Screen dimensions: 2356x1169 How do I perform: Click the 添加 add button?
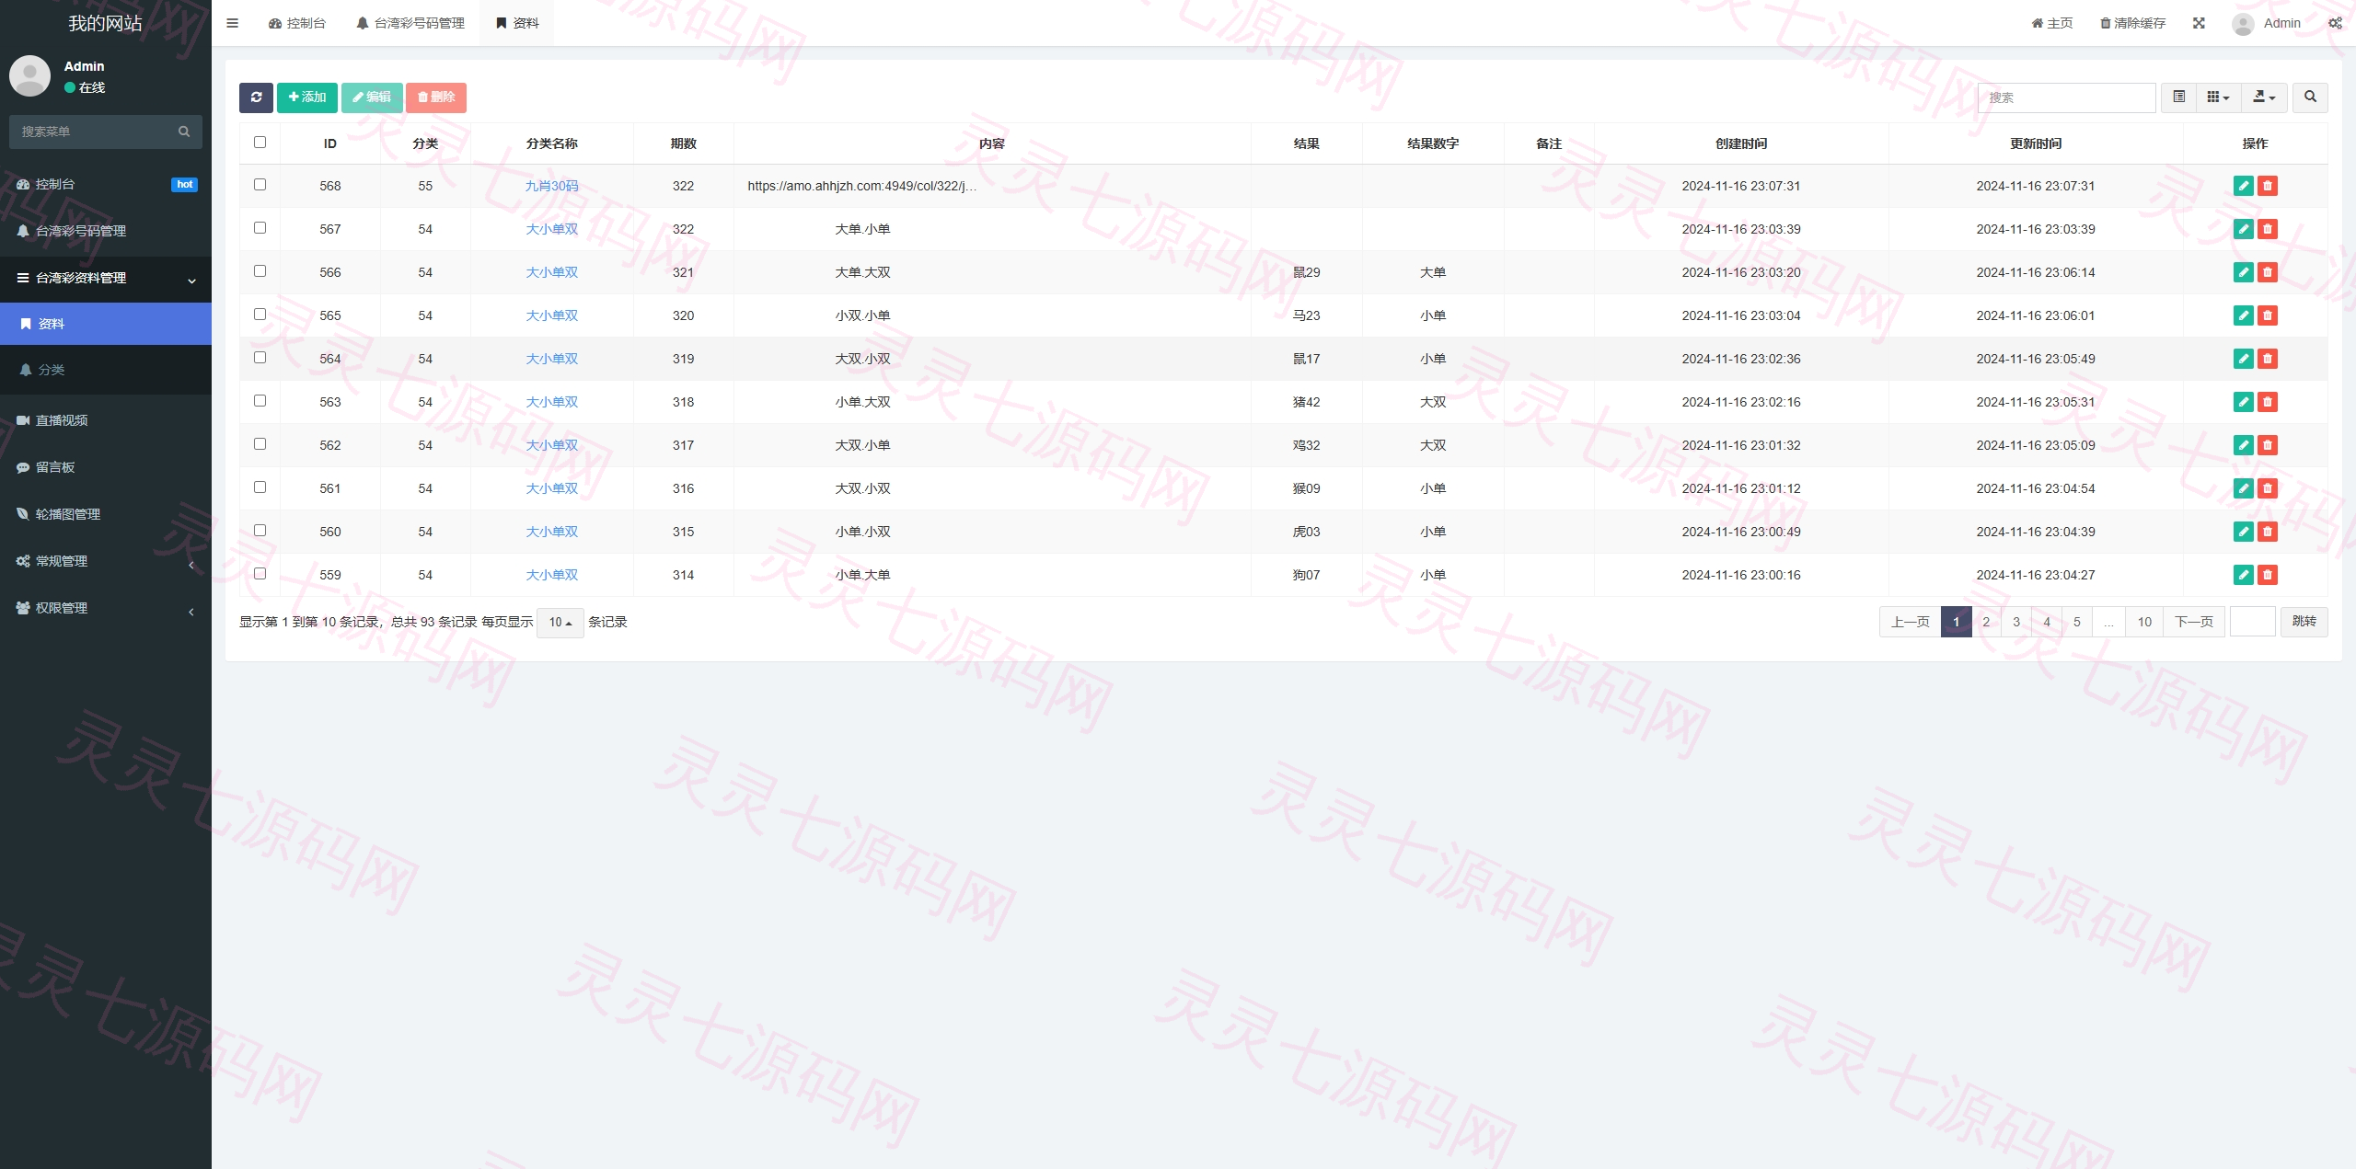pos(307,97)
